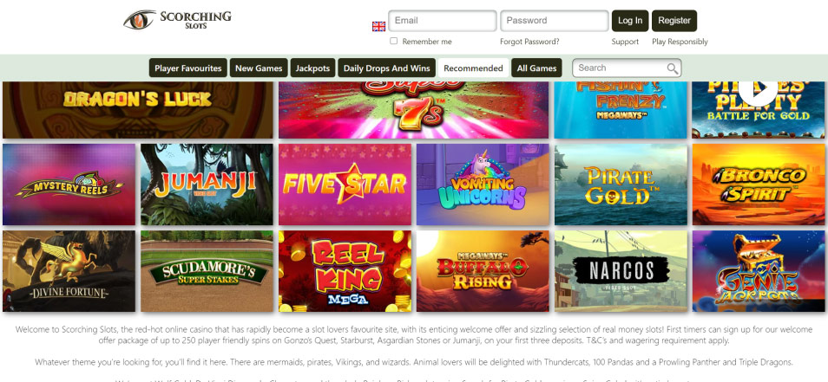The width and height of the screenshot is (828, 382).
Task: Open the Player Favourites tab
Action: pos(188,68)
